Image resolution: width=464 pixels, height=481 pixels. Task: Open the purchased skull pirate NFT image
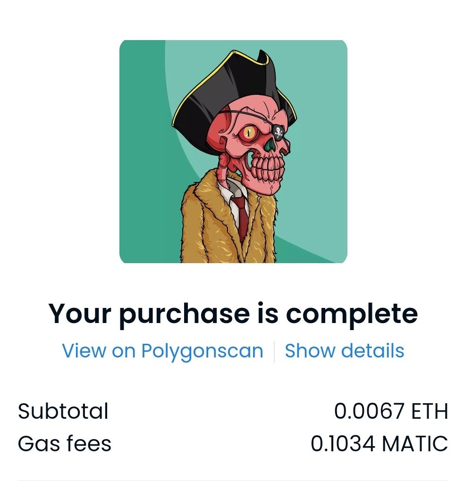coord(233,151)
